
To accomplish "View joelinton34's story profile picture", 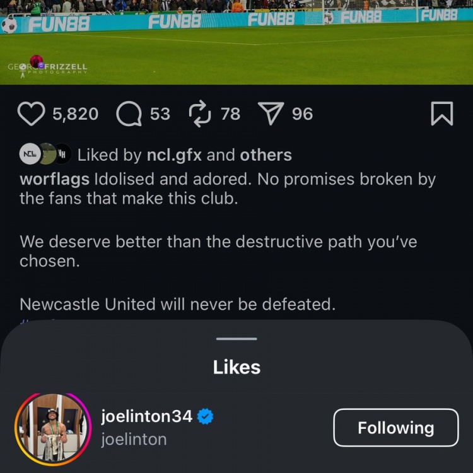I will [x=53, y=428].
